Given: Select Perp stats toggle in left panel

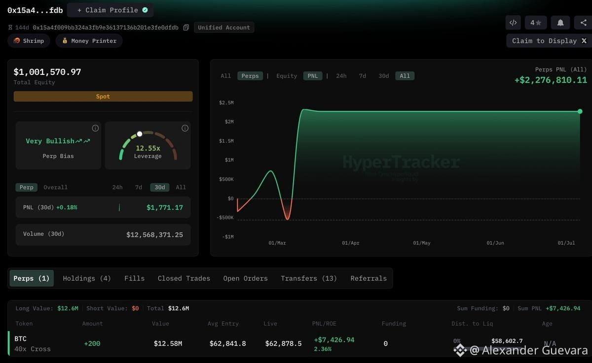Looking at the screenshot, I should pyautogui.click(x=26, y=187).
